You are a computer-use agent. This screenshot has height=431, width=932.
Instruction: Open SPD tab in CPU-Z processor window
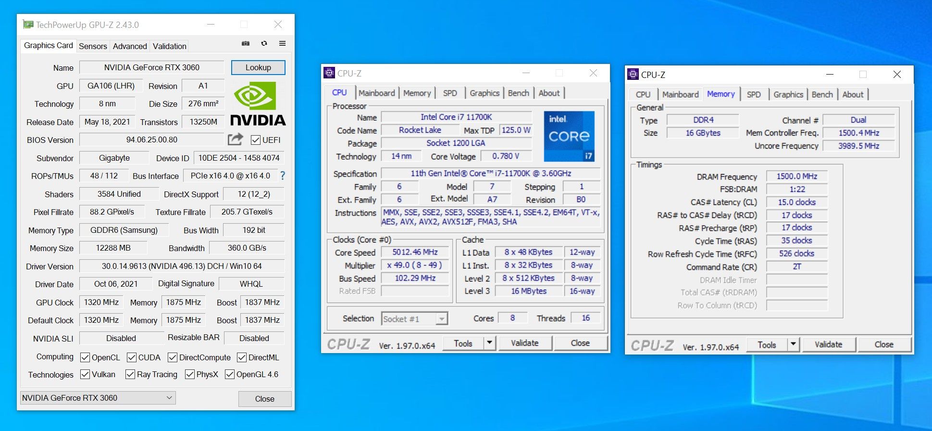click(450, 93)
